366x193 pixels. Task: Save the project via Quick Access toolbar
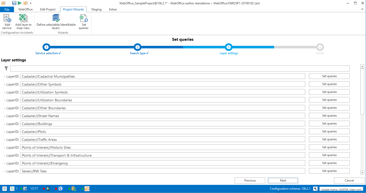tap(14, 3)
